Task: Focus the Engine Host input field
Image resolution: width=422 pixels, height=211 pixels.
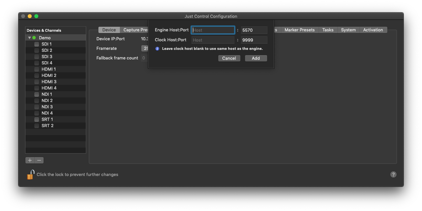Action: [213, 30]
